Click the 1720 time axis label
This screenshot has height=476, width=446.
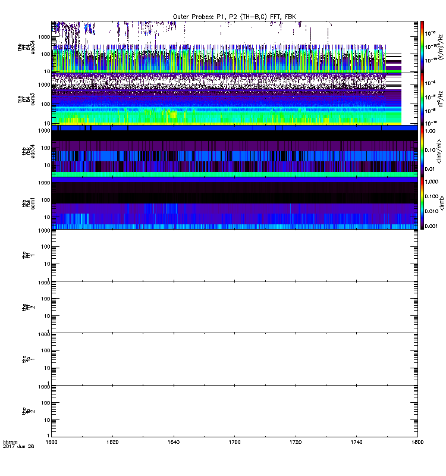coord(296,442)
